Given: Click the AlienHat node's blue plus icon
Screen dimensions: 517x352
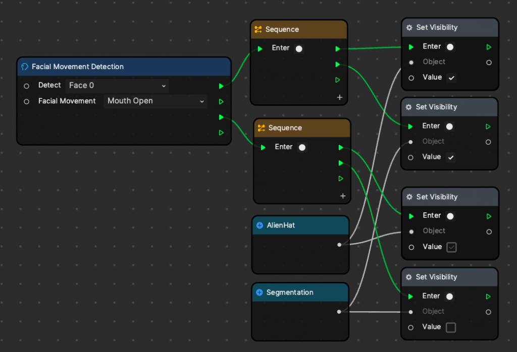Looking at the screenshot, I should point(260,225).
